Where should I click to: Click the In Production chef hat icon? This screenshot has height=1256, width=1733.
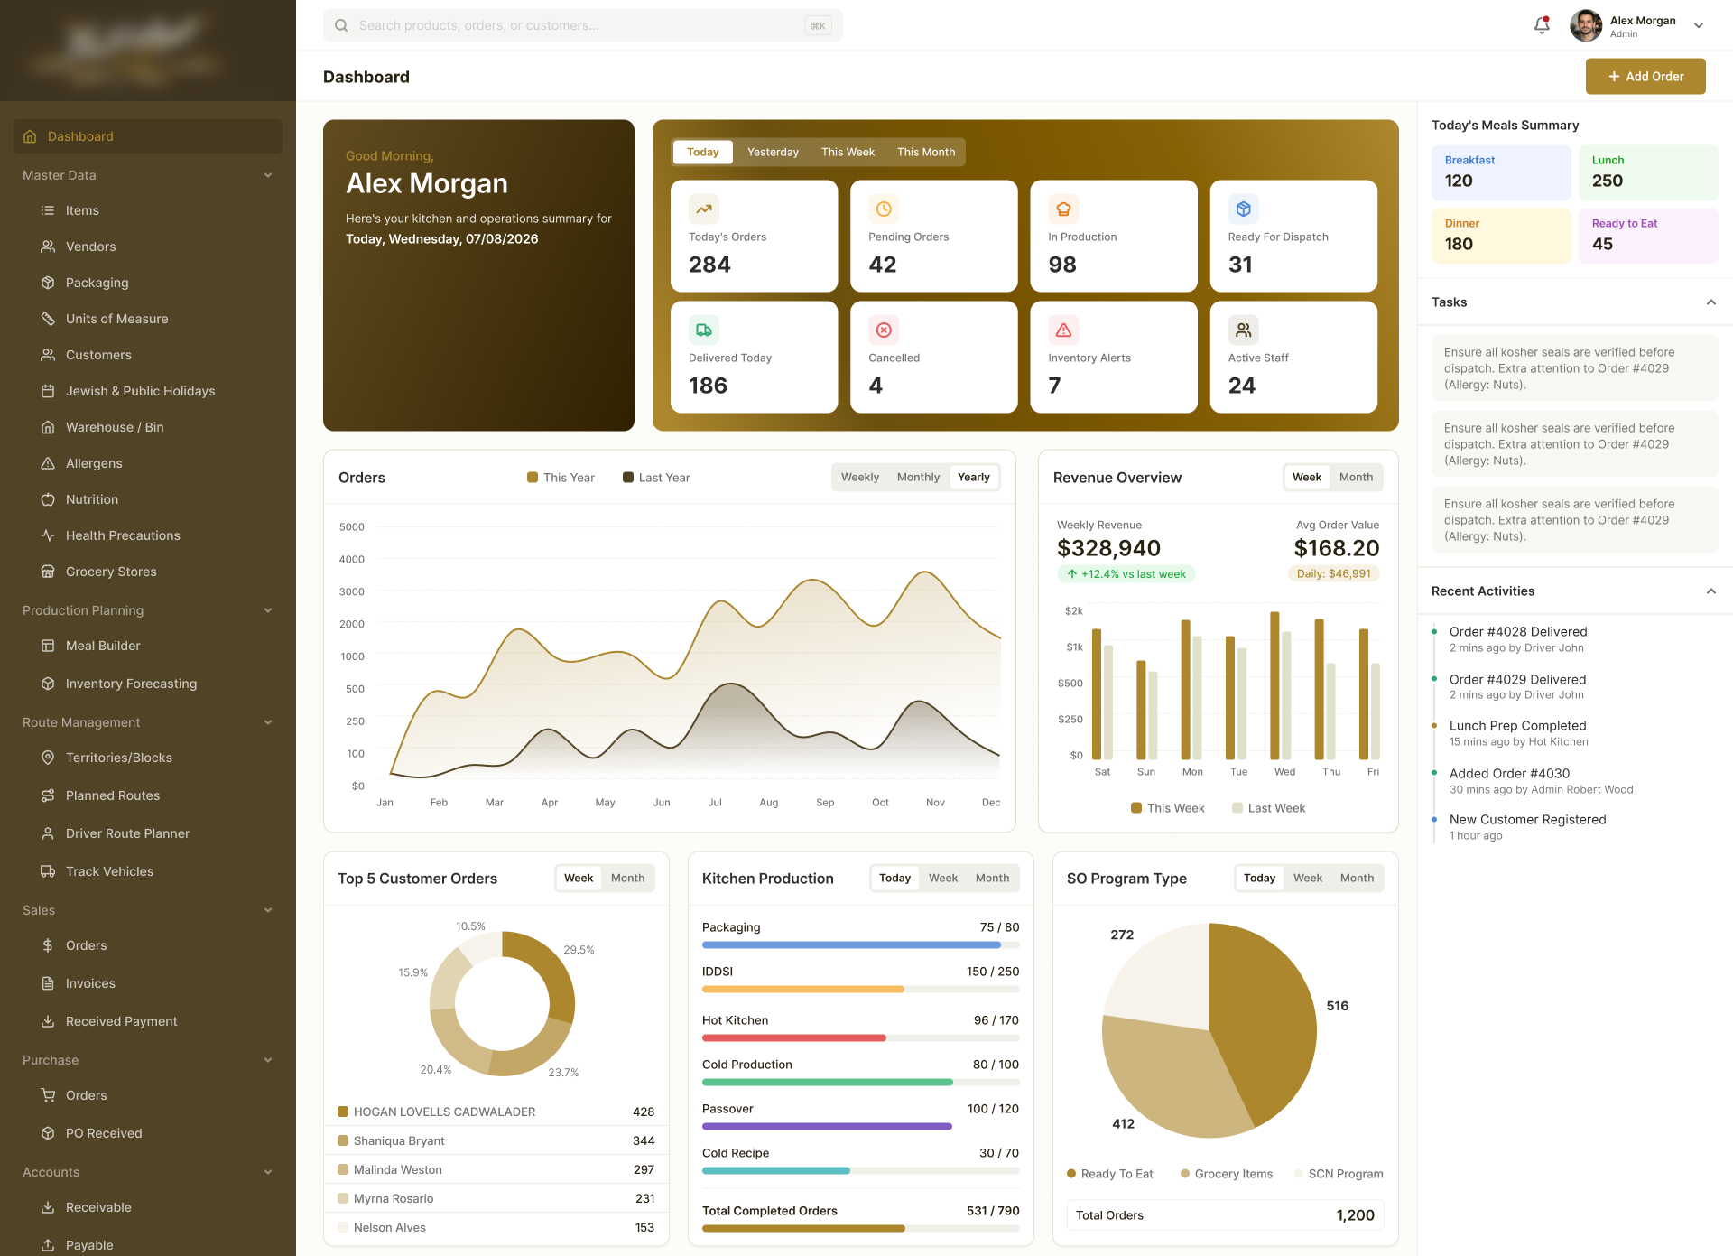click(x=1063, y=209)
